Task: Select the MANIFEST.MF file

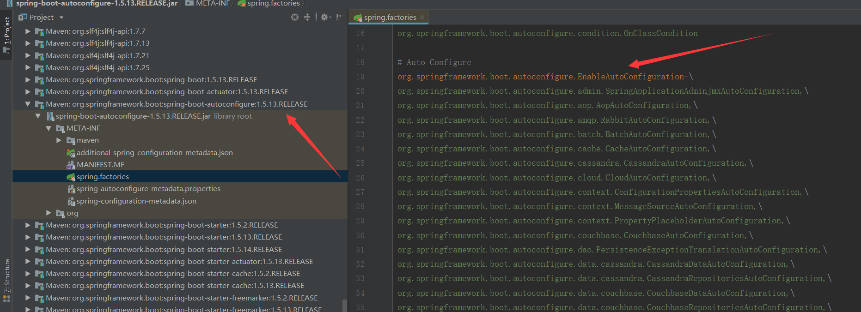Action: (100, 164)
